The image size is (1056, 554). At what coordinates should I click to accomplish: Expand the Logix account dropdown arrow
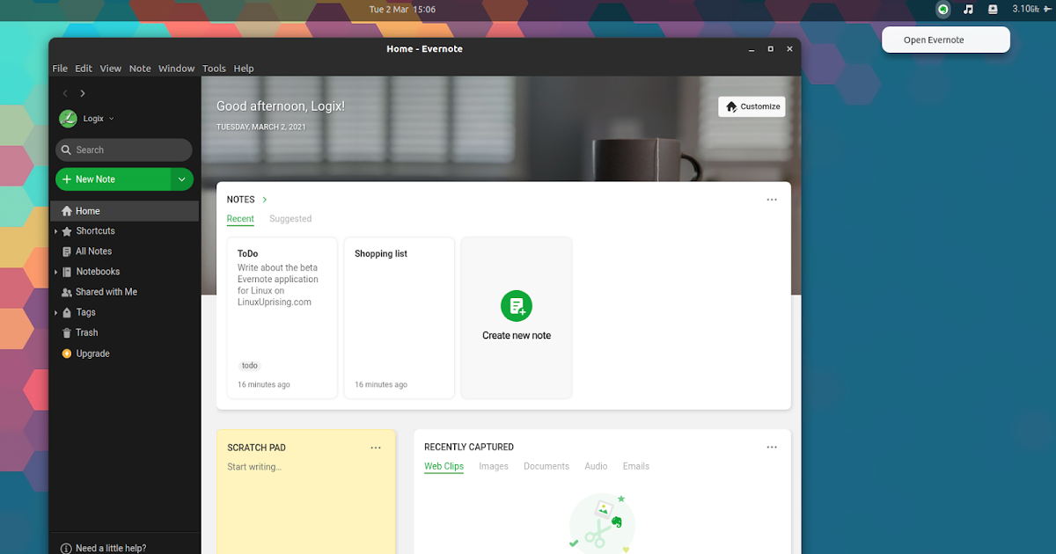112,119
